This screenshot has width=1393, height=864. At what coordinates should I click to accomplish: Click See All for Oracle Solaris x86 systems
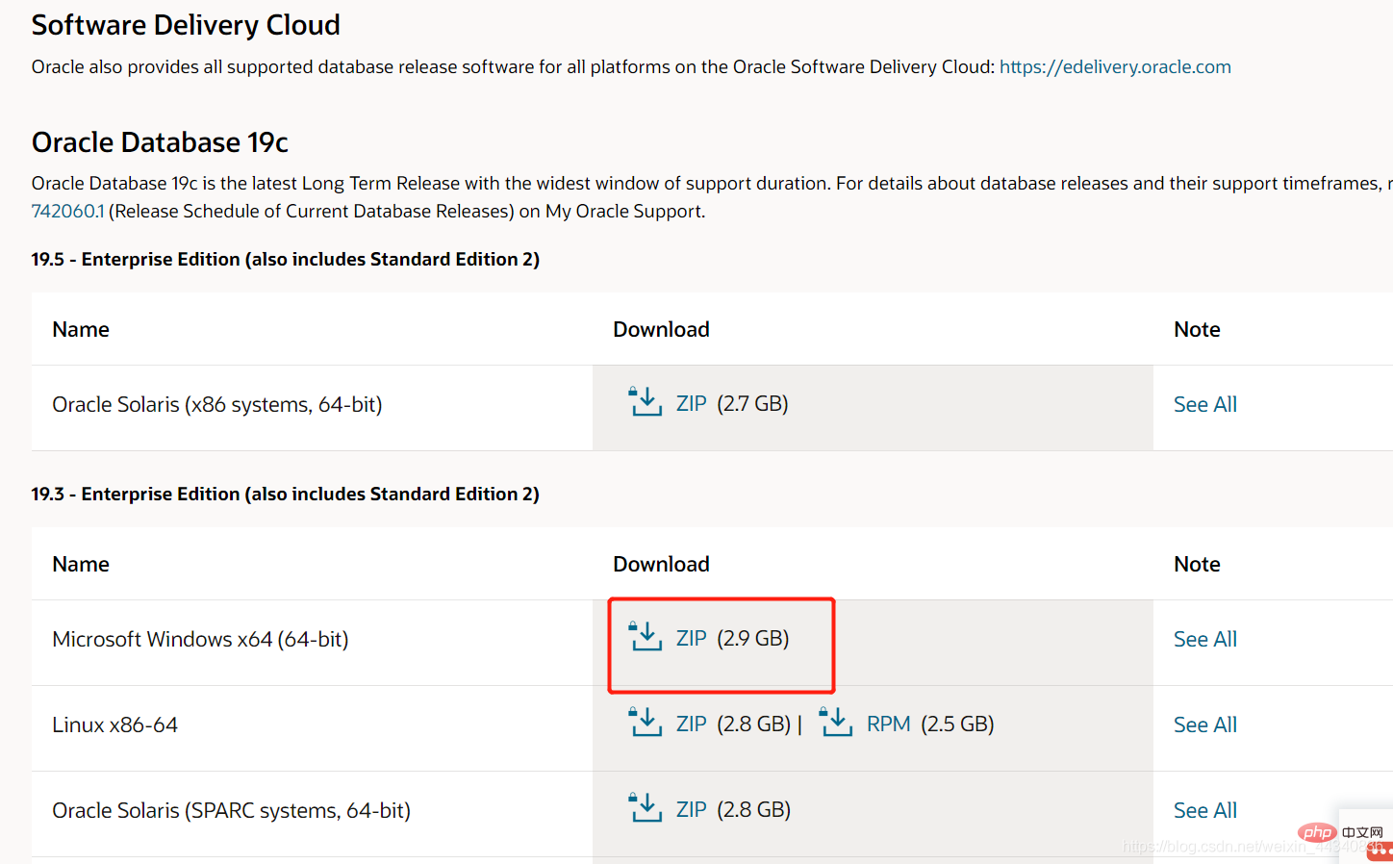[1205, 404]
